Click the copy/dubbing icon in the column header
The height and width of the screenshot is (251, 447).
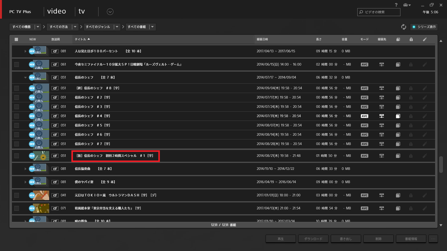click(398, 39)
